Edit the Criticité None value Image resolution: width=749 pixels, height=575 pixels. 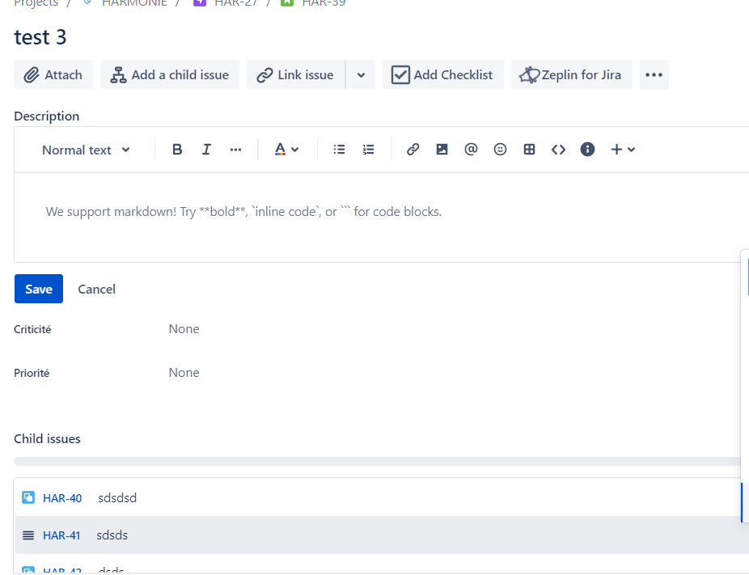click(x=184, y=329)
